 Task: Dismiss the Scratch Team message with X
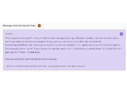pos(121,34)
